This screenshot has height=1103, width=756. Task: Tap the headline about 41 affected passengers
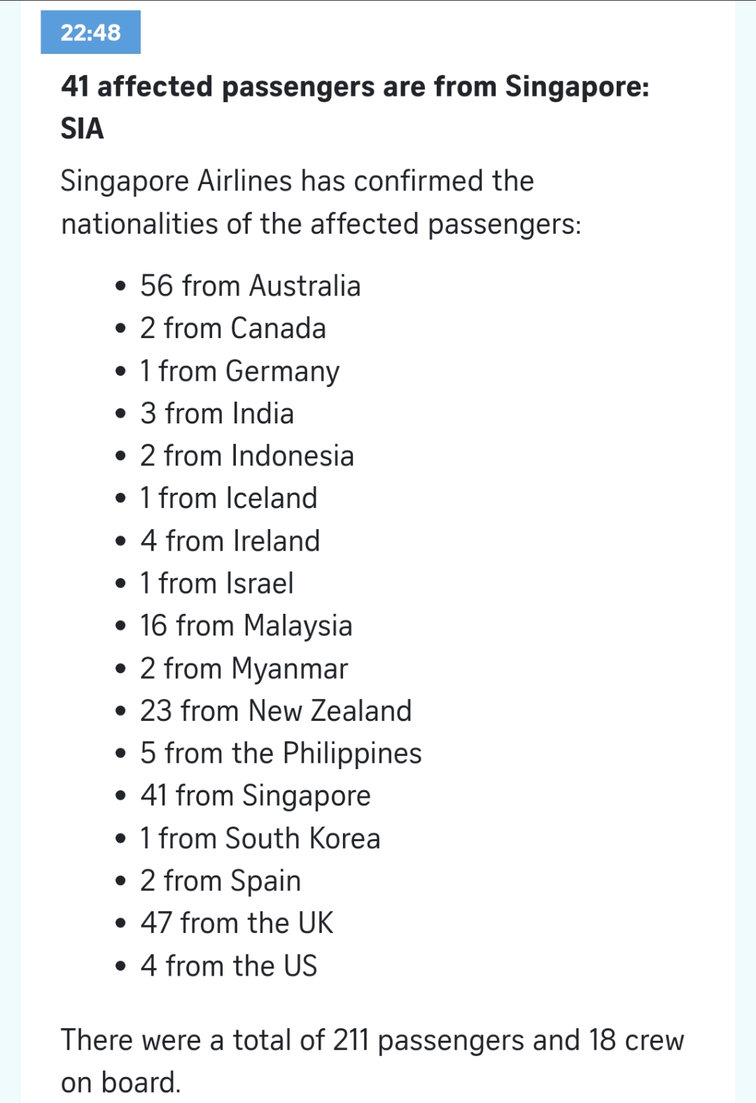pyautogui.click(x=355, y=107)
